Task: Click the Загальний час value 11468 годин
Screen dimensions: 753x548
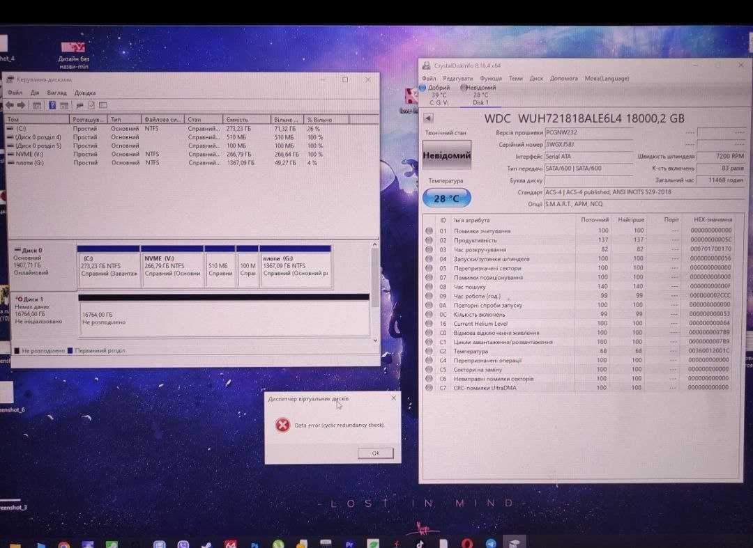Action: point(721,180)
